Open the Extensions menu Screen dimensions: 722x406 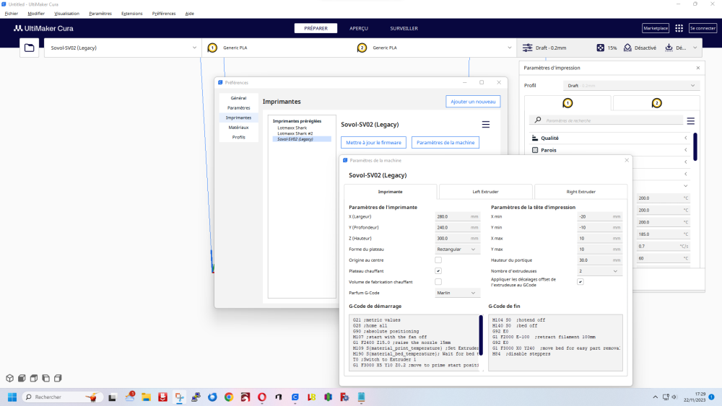[x=131, y=14]
